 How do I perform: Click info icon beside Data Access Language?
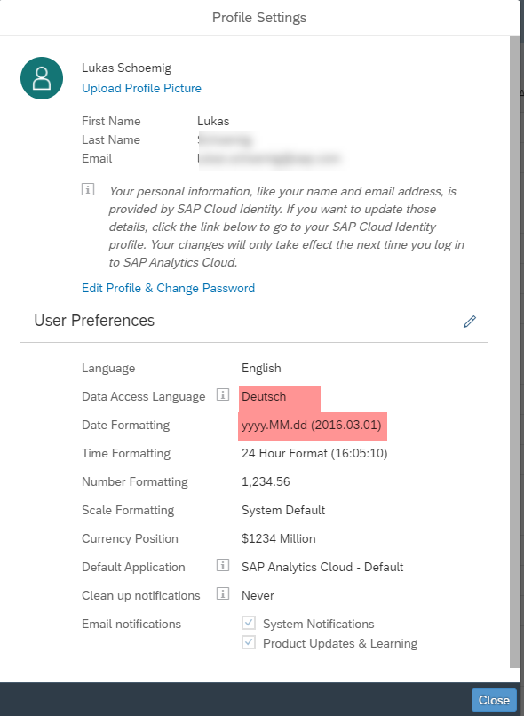pyautogui.click(x=222, y=394)
